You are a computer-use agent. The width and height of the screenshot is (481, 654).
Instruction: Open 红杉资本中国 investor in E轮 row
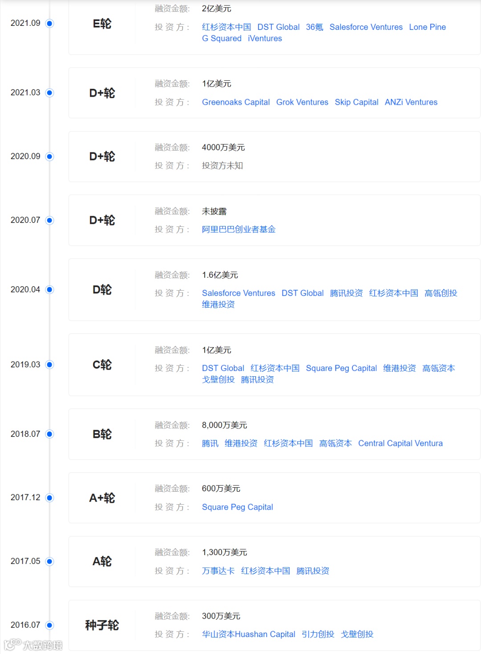pyautogui.click(x=226, y=27)
